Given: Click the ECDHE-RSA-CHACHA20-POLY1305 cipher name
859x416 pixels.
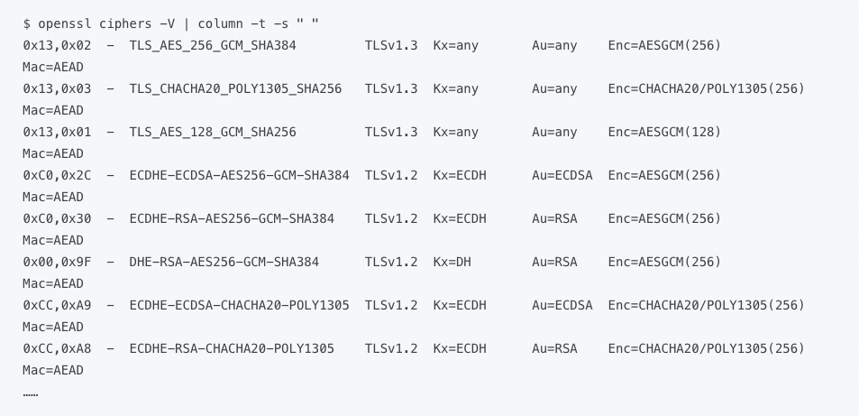Looking at the screenshot, I should click(232, 348).
